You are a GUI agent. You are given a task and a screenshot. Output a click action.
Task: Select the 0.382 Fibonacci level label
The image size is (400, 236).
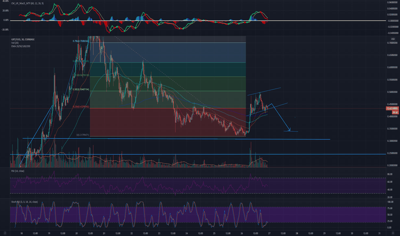pos(81,90)
